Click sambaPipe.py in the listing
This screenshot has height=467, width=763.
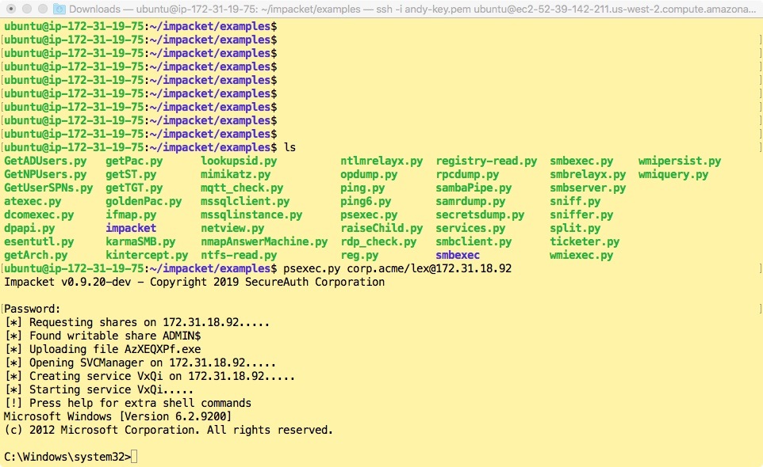tap(474, 188)
